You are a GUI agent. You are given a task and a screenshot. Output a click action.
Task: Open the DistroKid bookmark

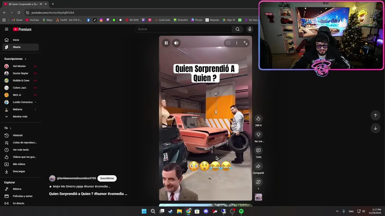point(180,20)
